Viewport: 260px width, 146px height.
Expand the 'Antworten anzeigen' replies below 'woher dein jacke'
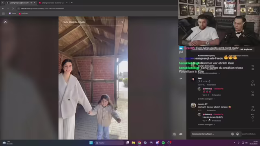pos(209,73)
